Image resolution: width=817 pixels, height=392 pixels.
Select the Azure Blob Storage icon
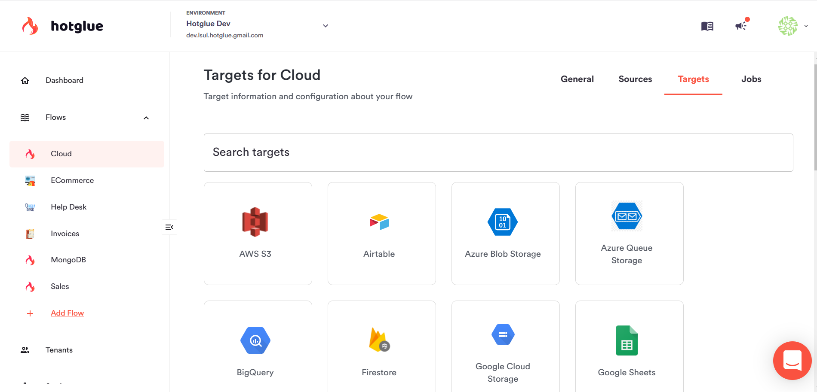click(x=503, y=222)
